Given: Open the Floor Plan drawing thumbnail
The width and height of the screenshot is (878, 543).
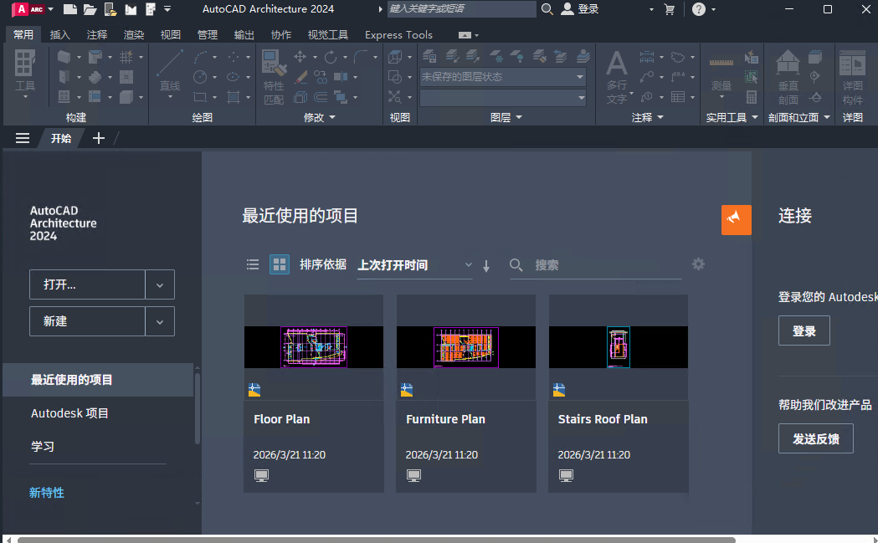Looking at the screenshot, I should [314, 347].
